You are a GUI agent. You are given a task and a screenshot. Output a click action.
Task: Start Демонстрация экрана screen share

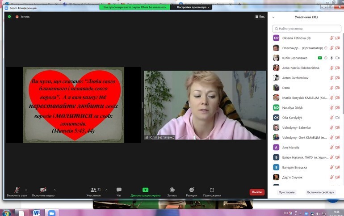[x=146, y=192]
